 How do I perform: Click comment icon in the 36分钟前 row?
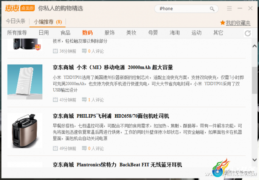point(84,51)
